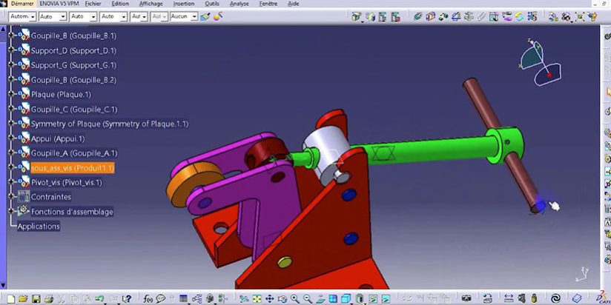Image resolution: width=611 pixels, height=305 pixels.
Task: Click the Print icon in bottom toolbar
Action: point(47,298)
